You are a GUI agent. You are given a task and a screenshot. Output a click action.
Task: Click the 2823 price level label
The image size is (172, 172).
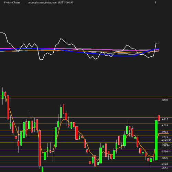(x=165, y=164)
